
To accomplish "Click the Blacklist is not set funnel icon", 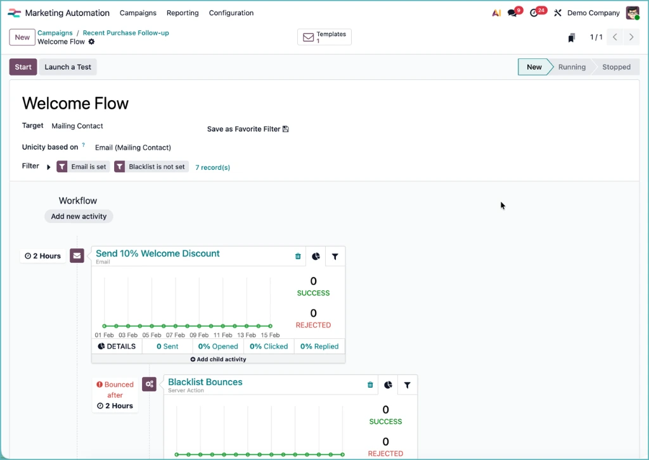I will 119,167.
